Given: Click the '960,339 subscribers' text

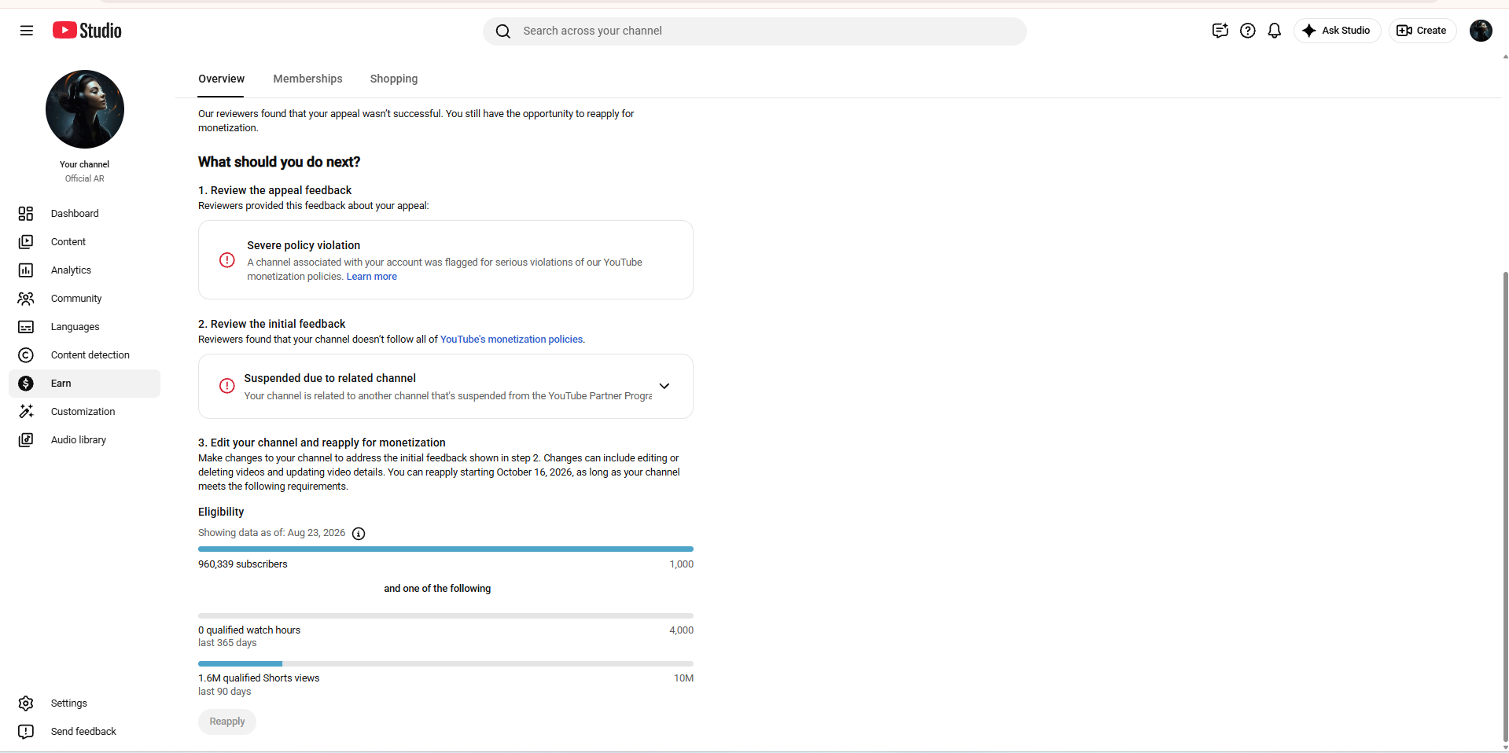Looking at the screenshot, I should [243, 564].
